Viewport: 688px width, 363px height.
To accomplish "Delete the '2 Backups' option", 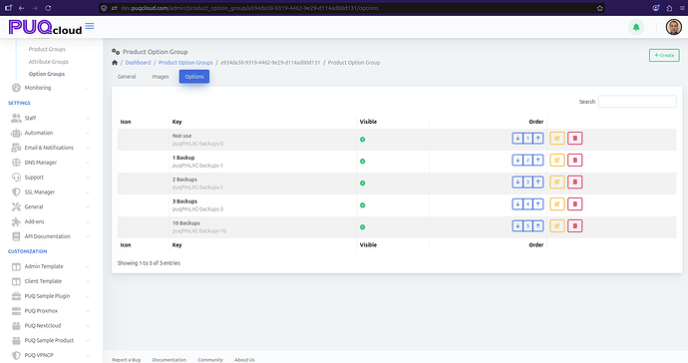I will point(574,182).
